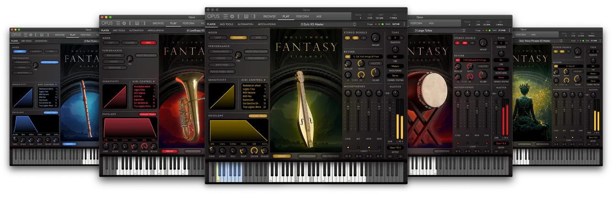Click the Master Pan knob in Strings window
The image size is (612, 200).
[395, 93]
